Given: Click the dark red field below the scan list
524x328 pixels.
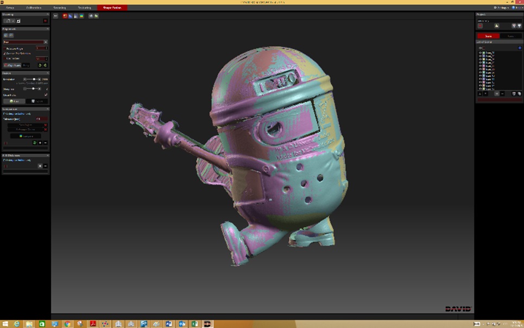Looking at the screenshot, I should point(500,99).
